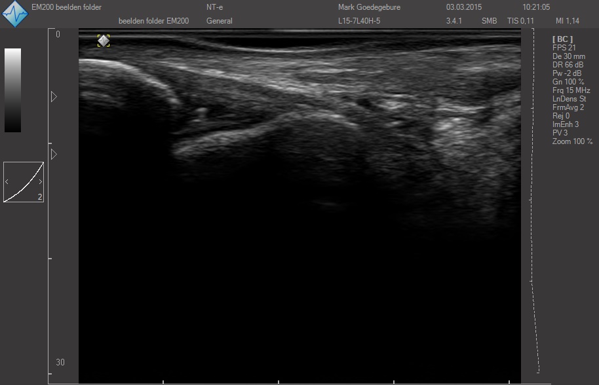Image resolution: width=599 pixels, height=385 pixels.
Task: Click the Zoom 100 % parameter
Action: tap(572, 141)
